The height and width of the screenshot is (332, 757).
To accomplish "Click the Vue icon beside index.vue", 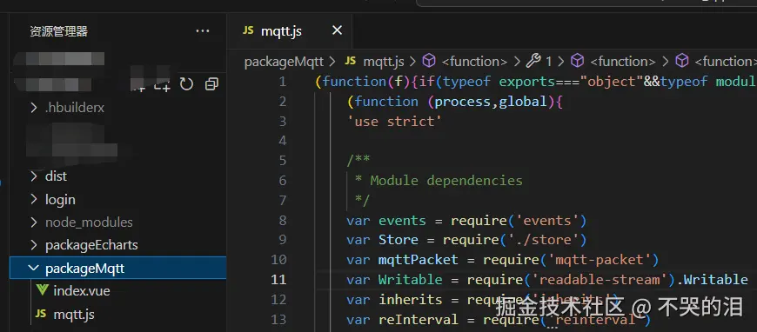I will point(43,291).
